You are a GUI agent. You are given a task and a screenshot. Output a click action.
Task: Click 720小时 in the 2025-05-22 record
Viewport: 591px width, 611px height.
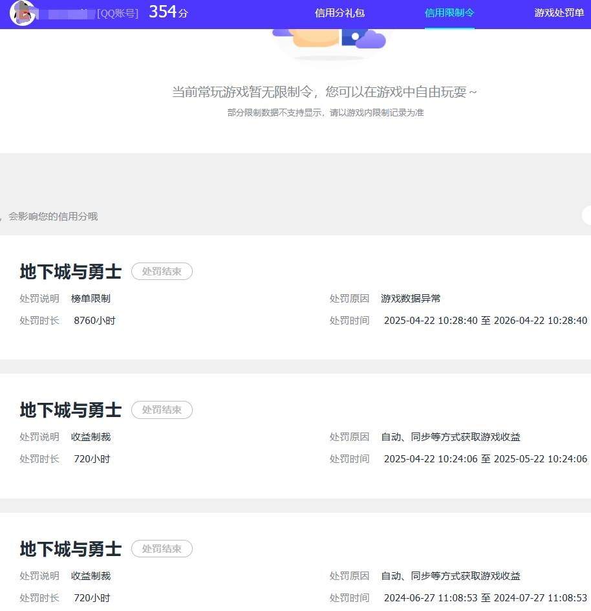pos(92,459)
